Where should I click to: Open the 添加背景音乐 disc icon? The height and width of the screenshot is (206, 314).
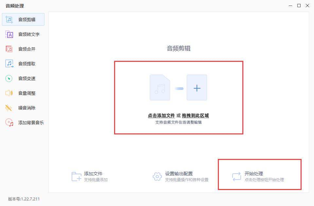coord(9,122)
